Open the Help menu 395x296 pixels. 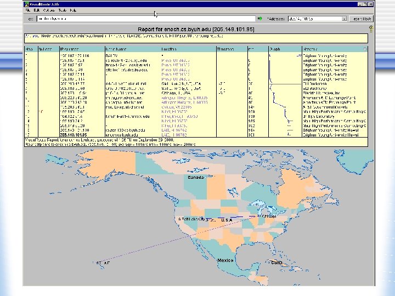tap(74, 10)
